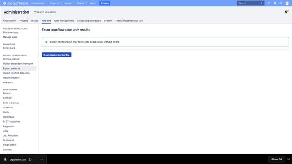Open Find new apps in sidebar

tap(10, 32)
